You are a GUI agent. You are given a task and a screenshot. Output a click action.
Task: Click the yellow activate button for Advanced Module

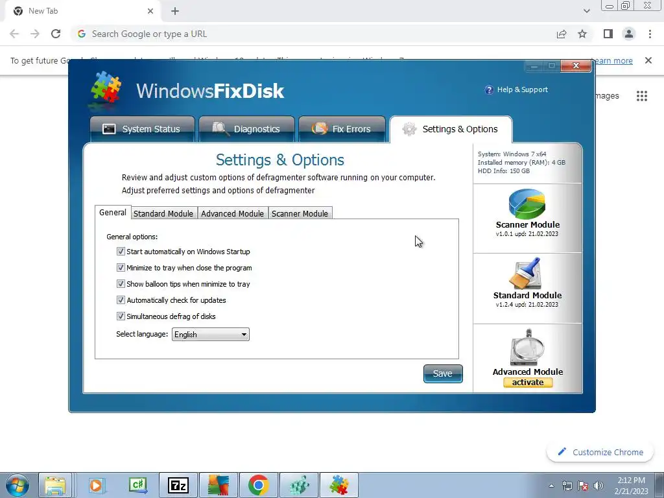(x=528, y=383)
